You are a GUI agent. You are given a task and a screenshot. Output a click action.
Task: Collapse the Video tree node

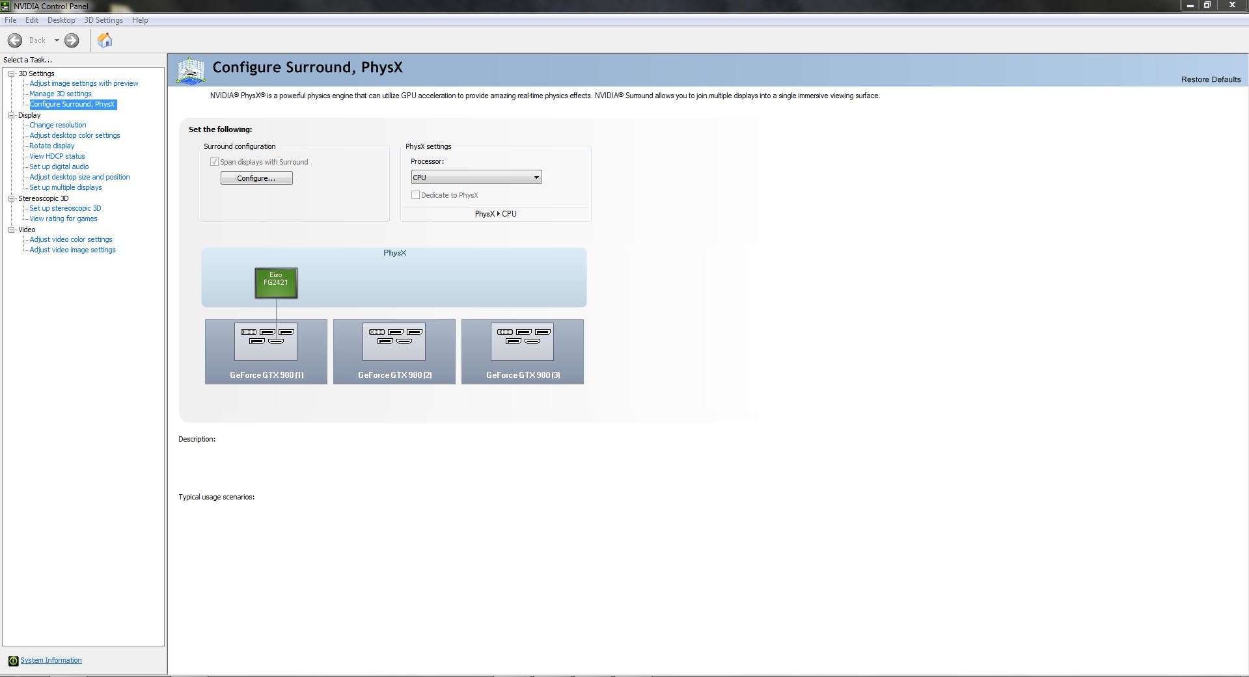coord(11,230)
